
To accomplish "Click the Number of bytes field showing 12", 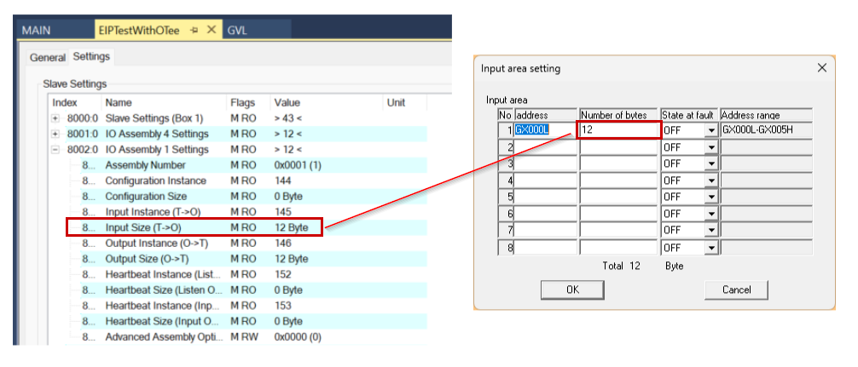I will [618, 130].
